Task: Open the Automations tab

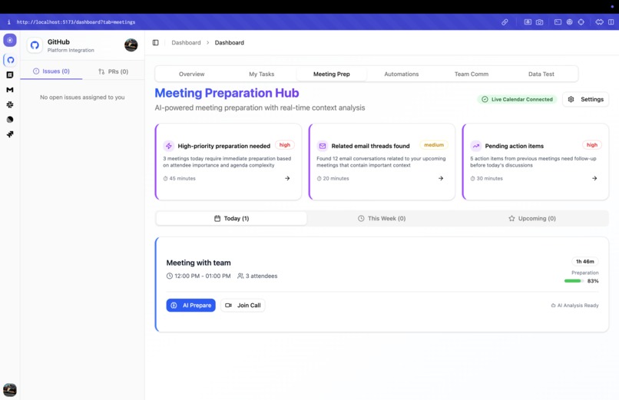Action: coord(402,74)
